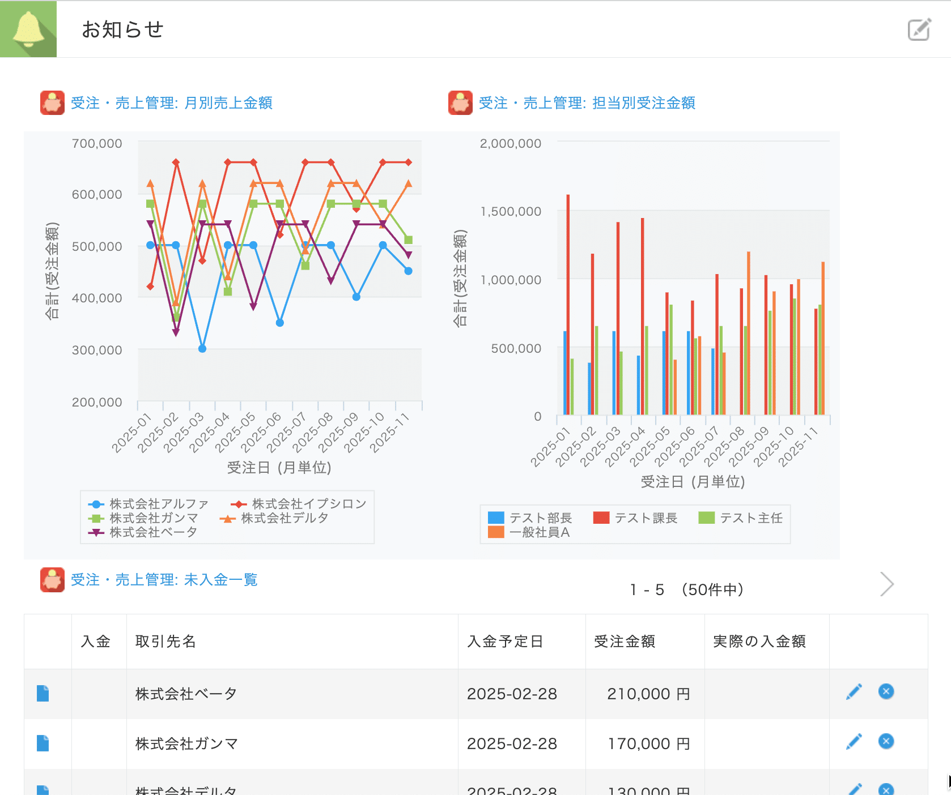Viewport: 951px width, 795px height.
Task: Toggle 株式会社ベータ legend series
Action: tap(143, 532)
